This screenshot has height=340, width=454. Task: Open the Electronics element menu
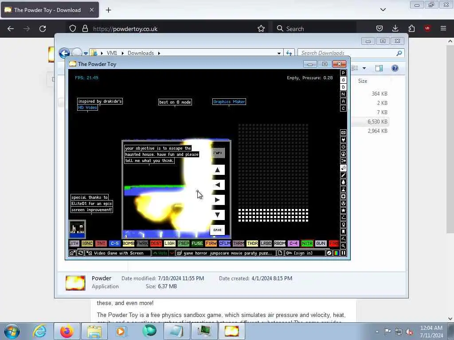coord(343,139)
